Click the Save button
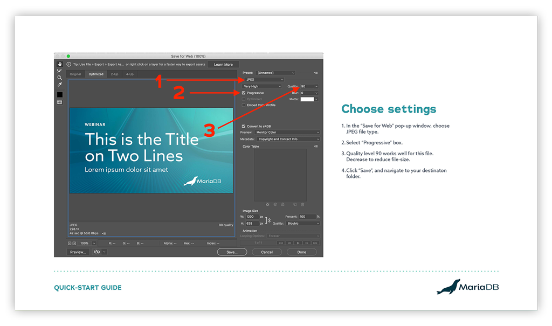 pyautogui.click(x=232, y=252)
